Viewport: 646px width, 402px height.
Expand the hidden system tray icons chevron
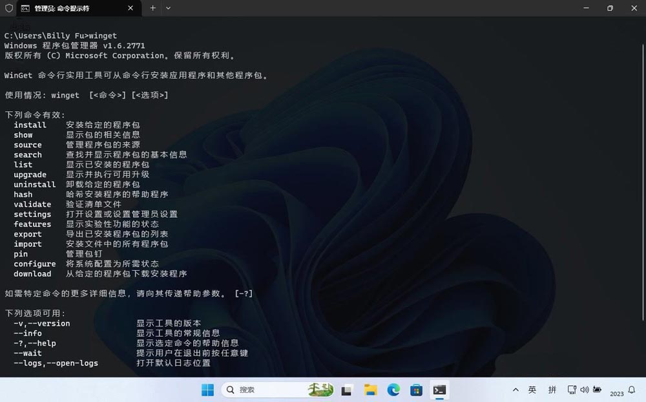516,390
